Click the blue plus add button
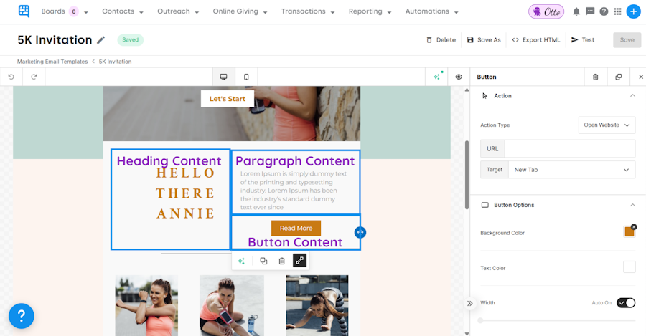The image size is (646, 336). click(633, 11)
